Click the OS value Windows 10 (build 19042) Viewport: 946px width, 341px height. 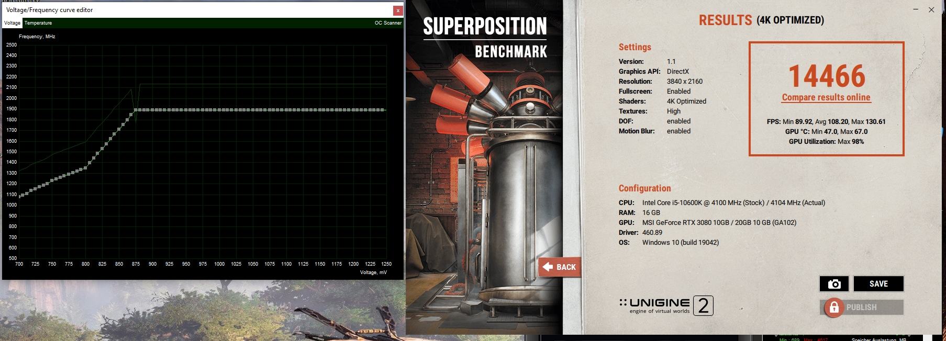681,243
